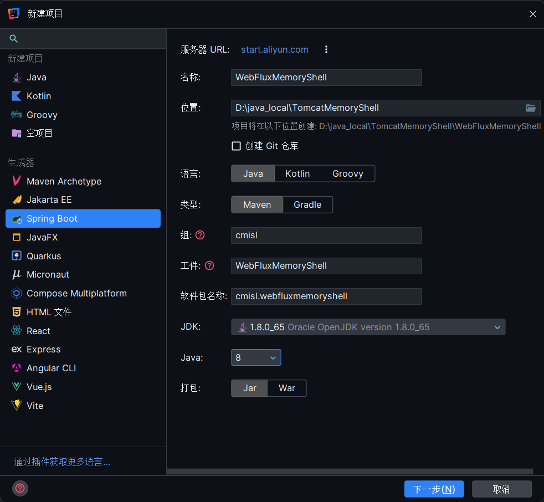Click the Vue.js icon
The image size is (544, 502).
coord(17,387)
